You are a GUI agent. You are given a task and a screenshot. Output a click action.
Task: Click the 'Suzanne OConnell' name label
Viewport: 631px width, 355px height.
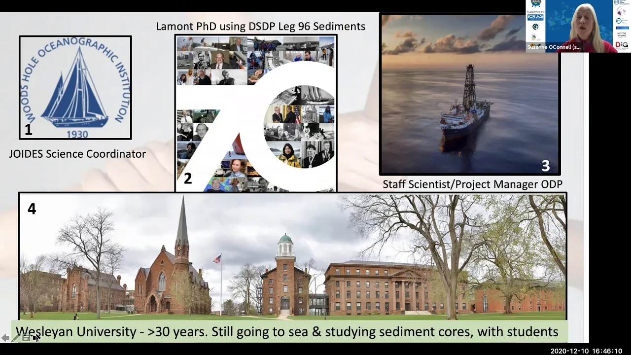(554, 47)
